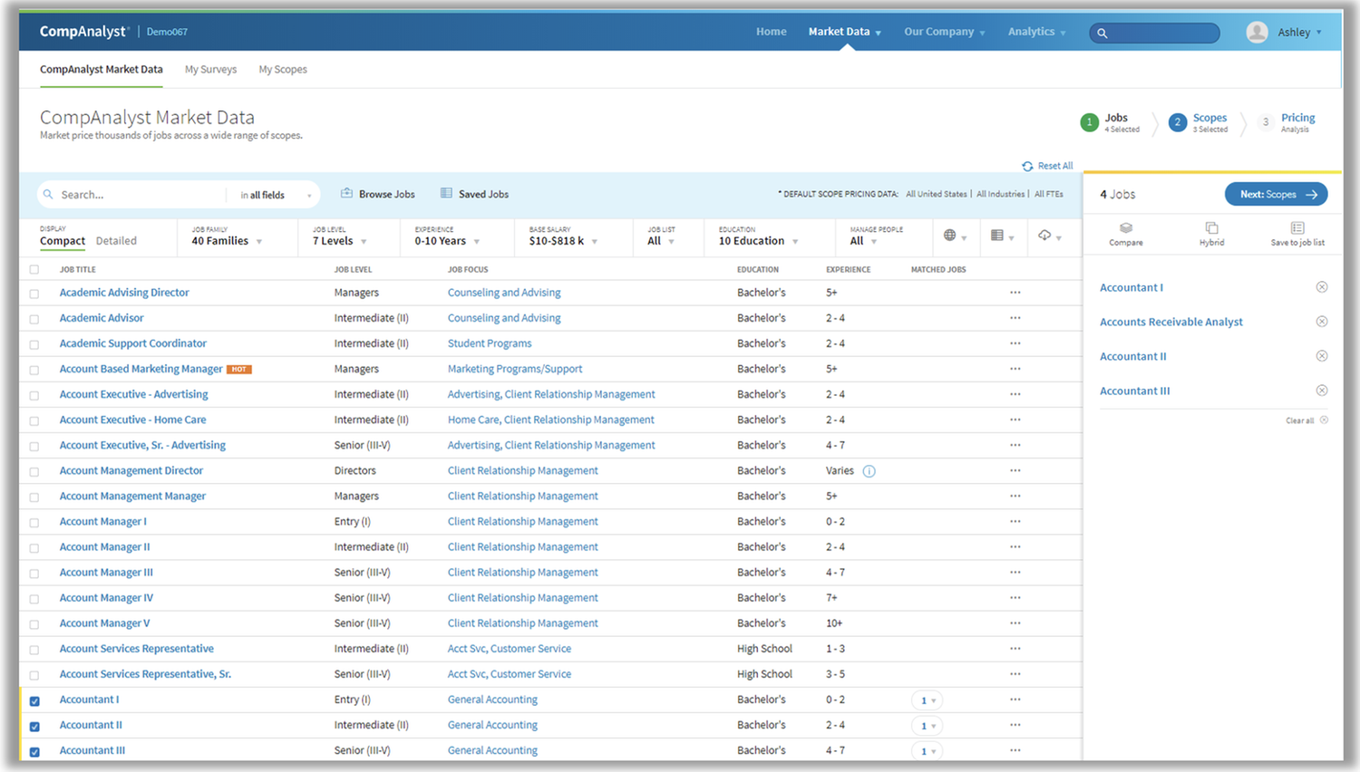Image resolution: width=1360 pixels, height=772 pixels.
Task: Open the Experience 0-10 Years dropdown
Action: pyautogui.click(x=447, y=241)
